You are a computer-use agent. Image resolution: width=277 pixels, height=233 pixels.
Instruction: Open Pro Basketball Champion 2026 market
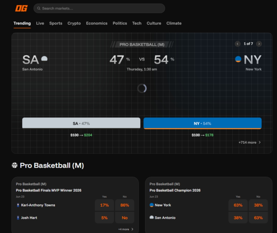(x=175, y=190)
